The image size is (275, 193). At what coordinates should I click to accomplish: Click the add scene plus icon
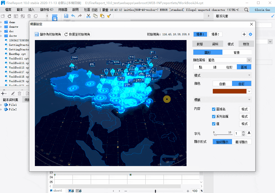click(x=244, y=35)
